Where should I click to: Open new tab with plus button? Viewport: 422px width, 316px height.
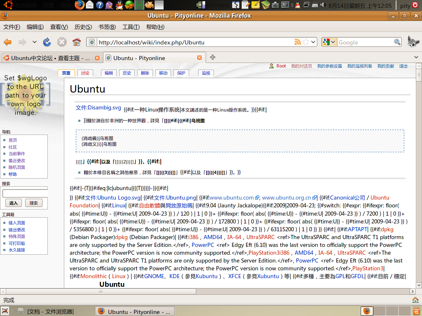click(x=213, y=57)
